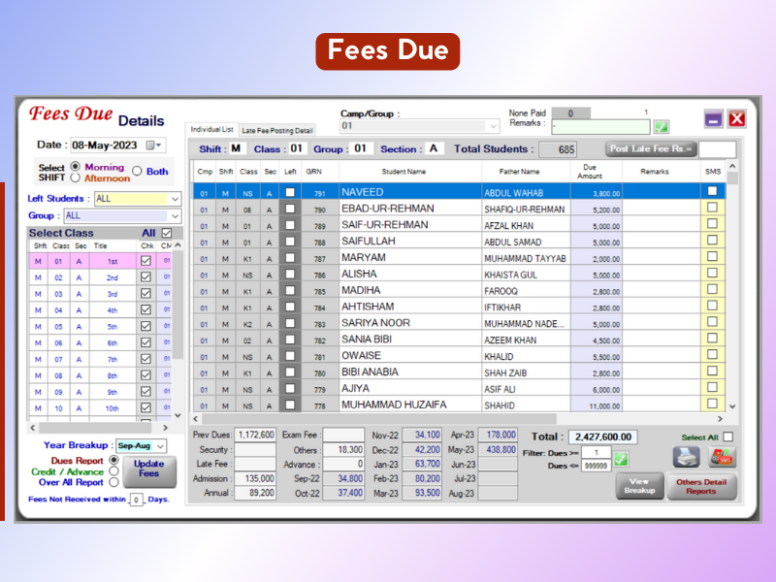Click green checkmark next to Remarks field
This screenshot has width=776, height=582.
point(661,126)
